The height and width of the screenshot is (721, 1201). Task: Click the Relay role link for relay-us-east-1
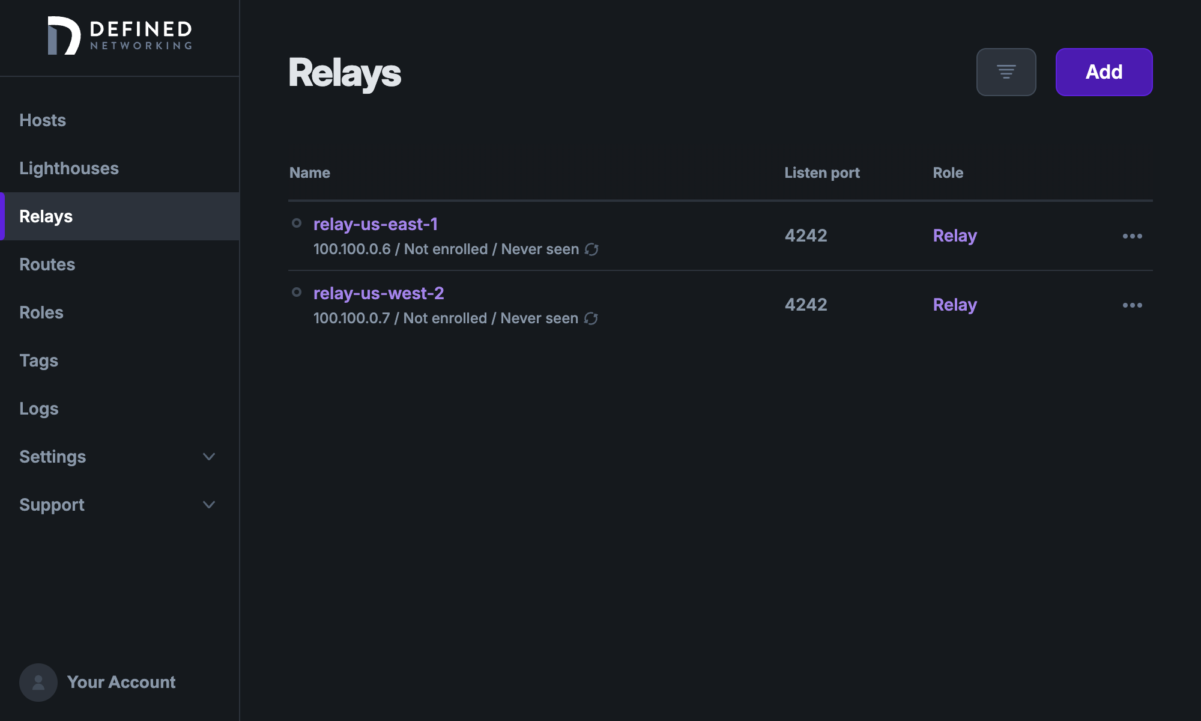tap(954, 236)
